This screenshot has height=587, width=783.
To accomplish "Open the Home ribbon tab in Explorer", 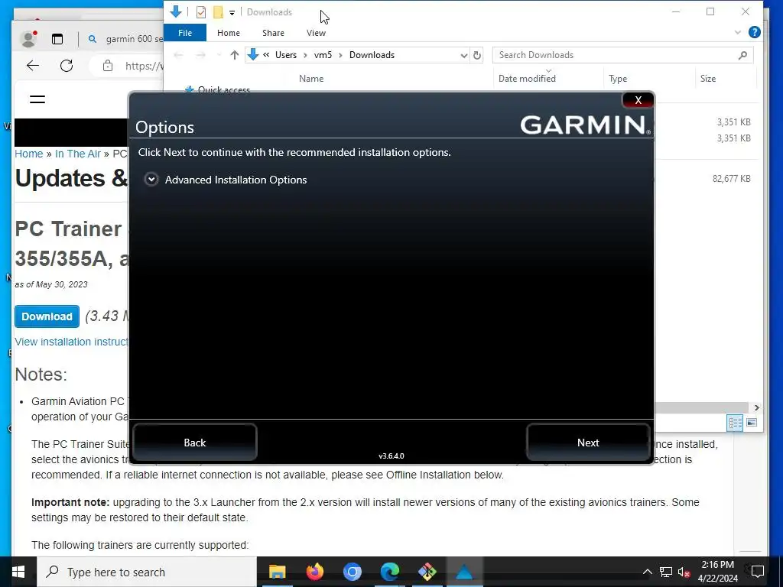I will (228, 32).
